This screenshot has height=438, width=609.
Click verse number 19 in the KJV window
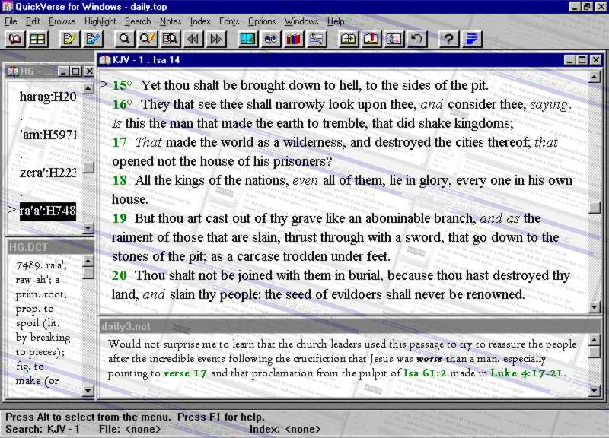pyautogui.click(x=120, y=218)
